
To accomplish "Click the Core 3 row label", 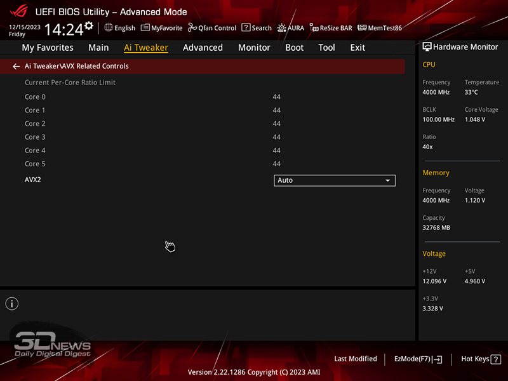I will coord(35,137).
